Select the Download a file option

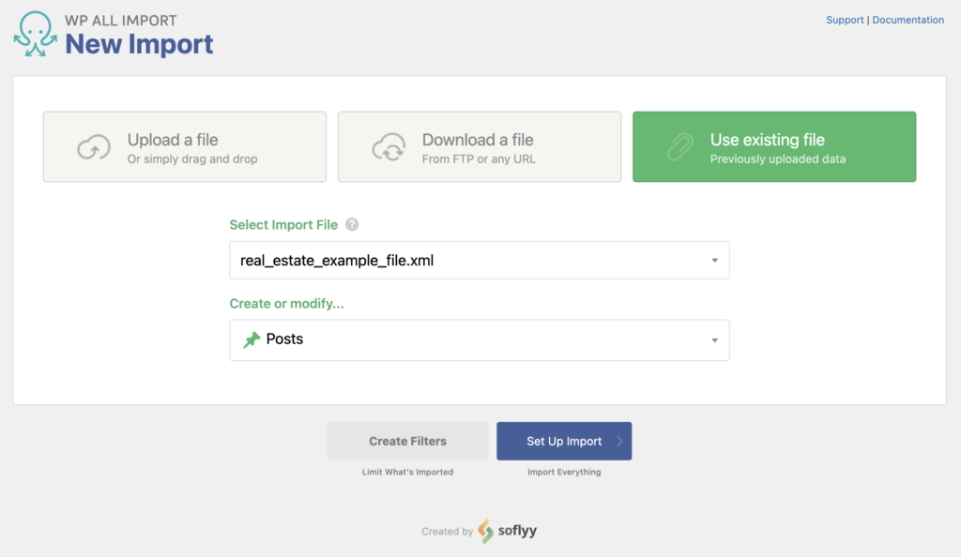coord(479,147)
